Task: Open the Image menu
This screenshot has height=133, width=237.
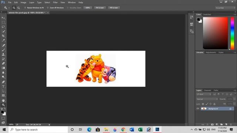Action: tap(23, 3)
